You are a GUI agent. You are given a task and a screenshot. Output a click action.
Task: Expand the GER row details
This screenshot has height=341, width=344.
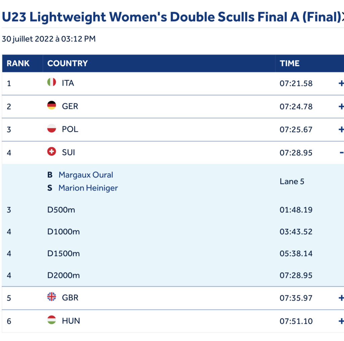[x=341, y=107]
